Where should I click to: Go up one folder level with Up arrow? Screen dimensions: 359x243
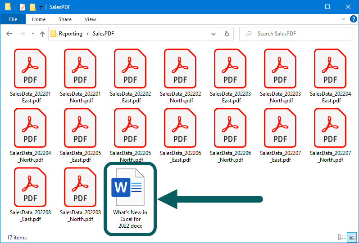coord(42,34)
